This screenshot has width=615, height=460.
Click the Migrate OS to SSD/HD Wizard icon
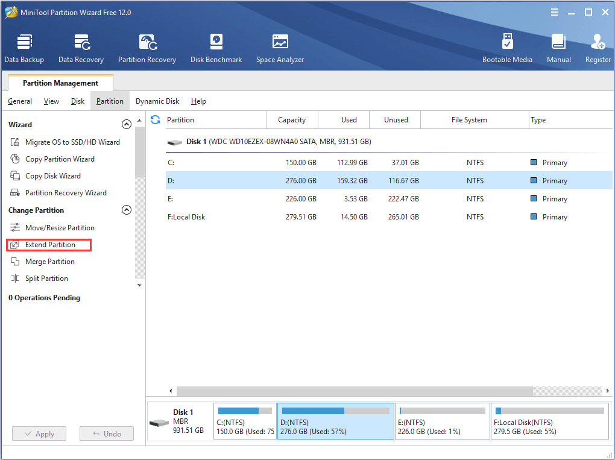coord(15,142)
